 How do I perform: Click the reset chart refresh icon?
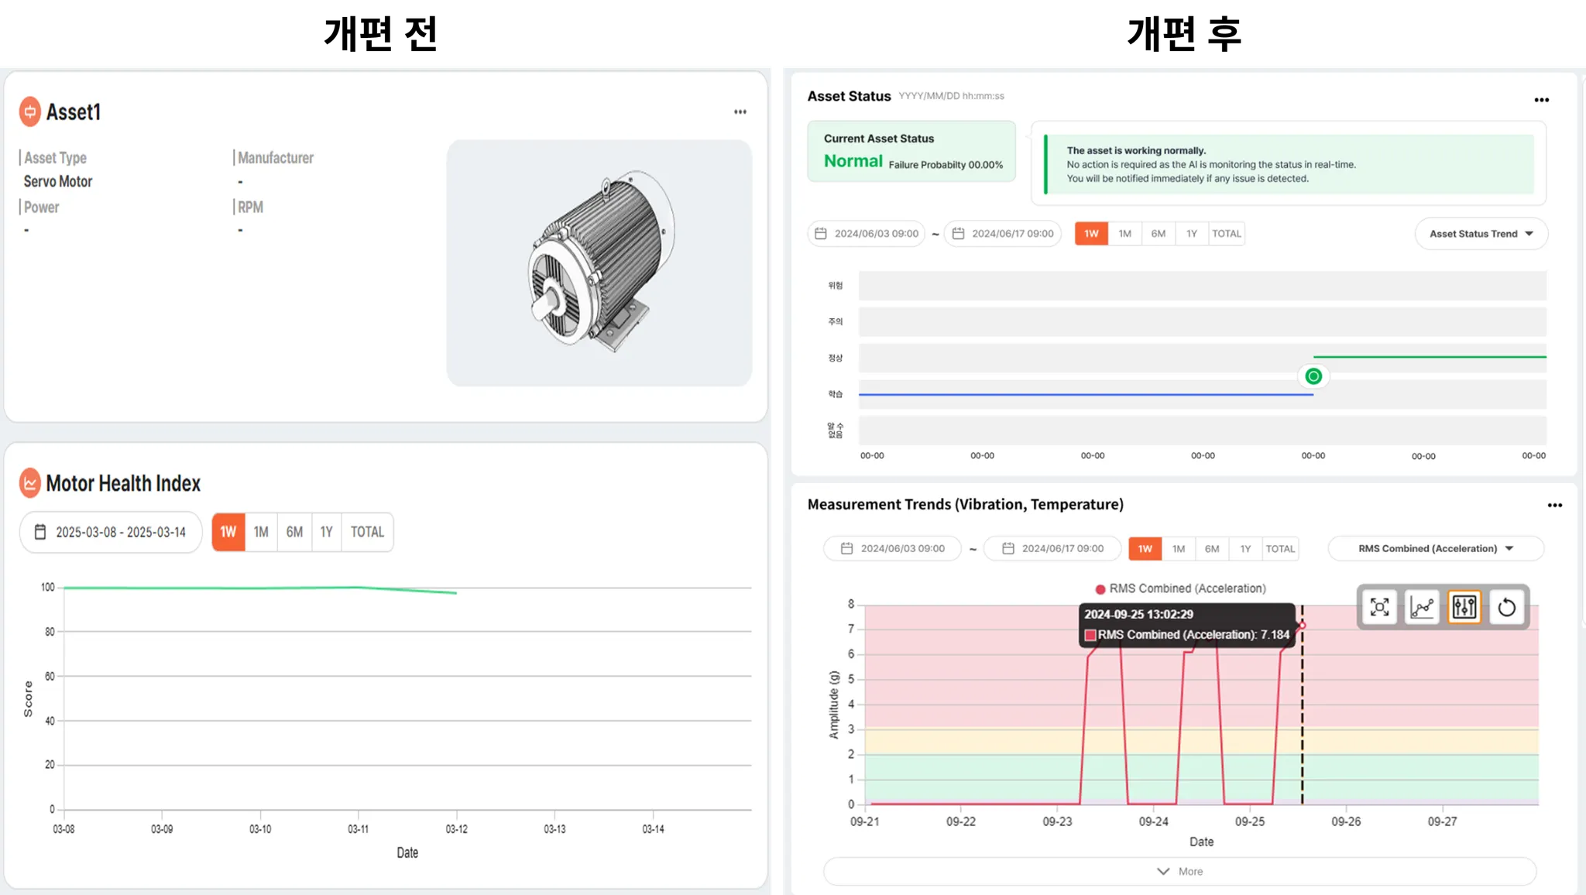click(x=1506, y=607)
